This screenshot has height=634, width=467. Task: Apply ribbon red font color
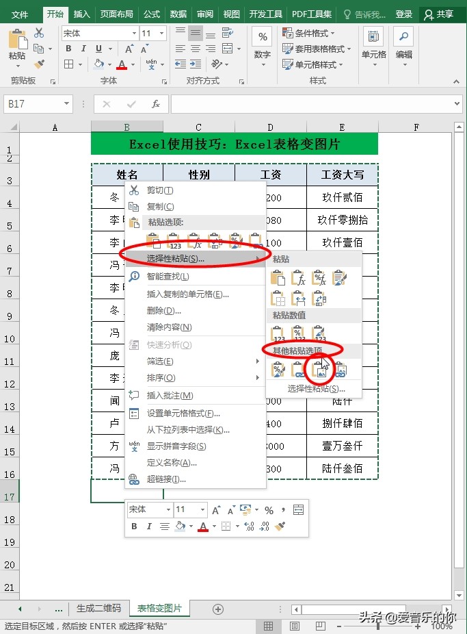click(x=122, y=64)
